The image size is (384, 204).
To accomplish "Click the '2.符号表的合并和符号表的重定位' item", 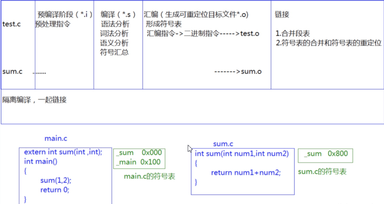I will point(329,43).
